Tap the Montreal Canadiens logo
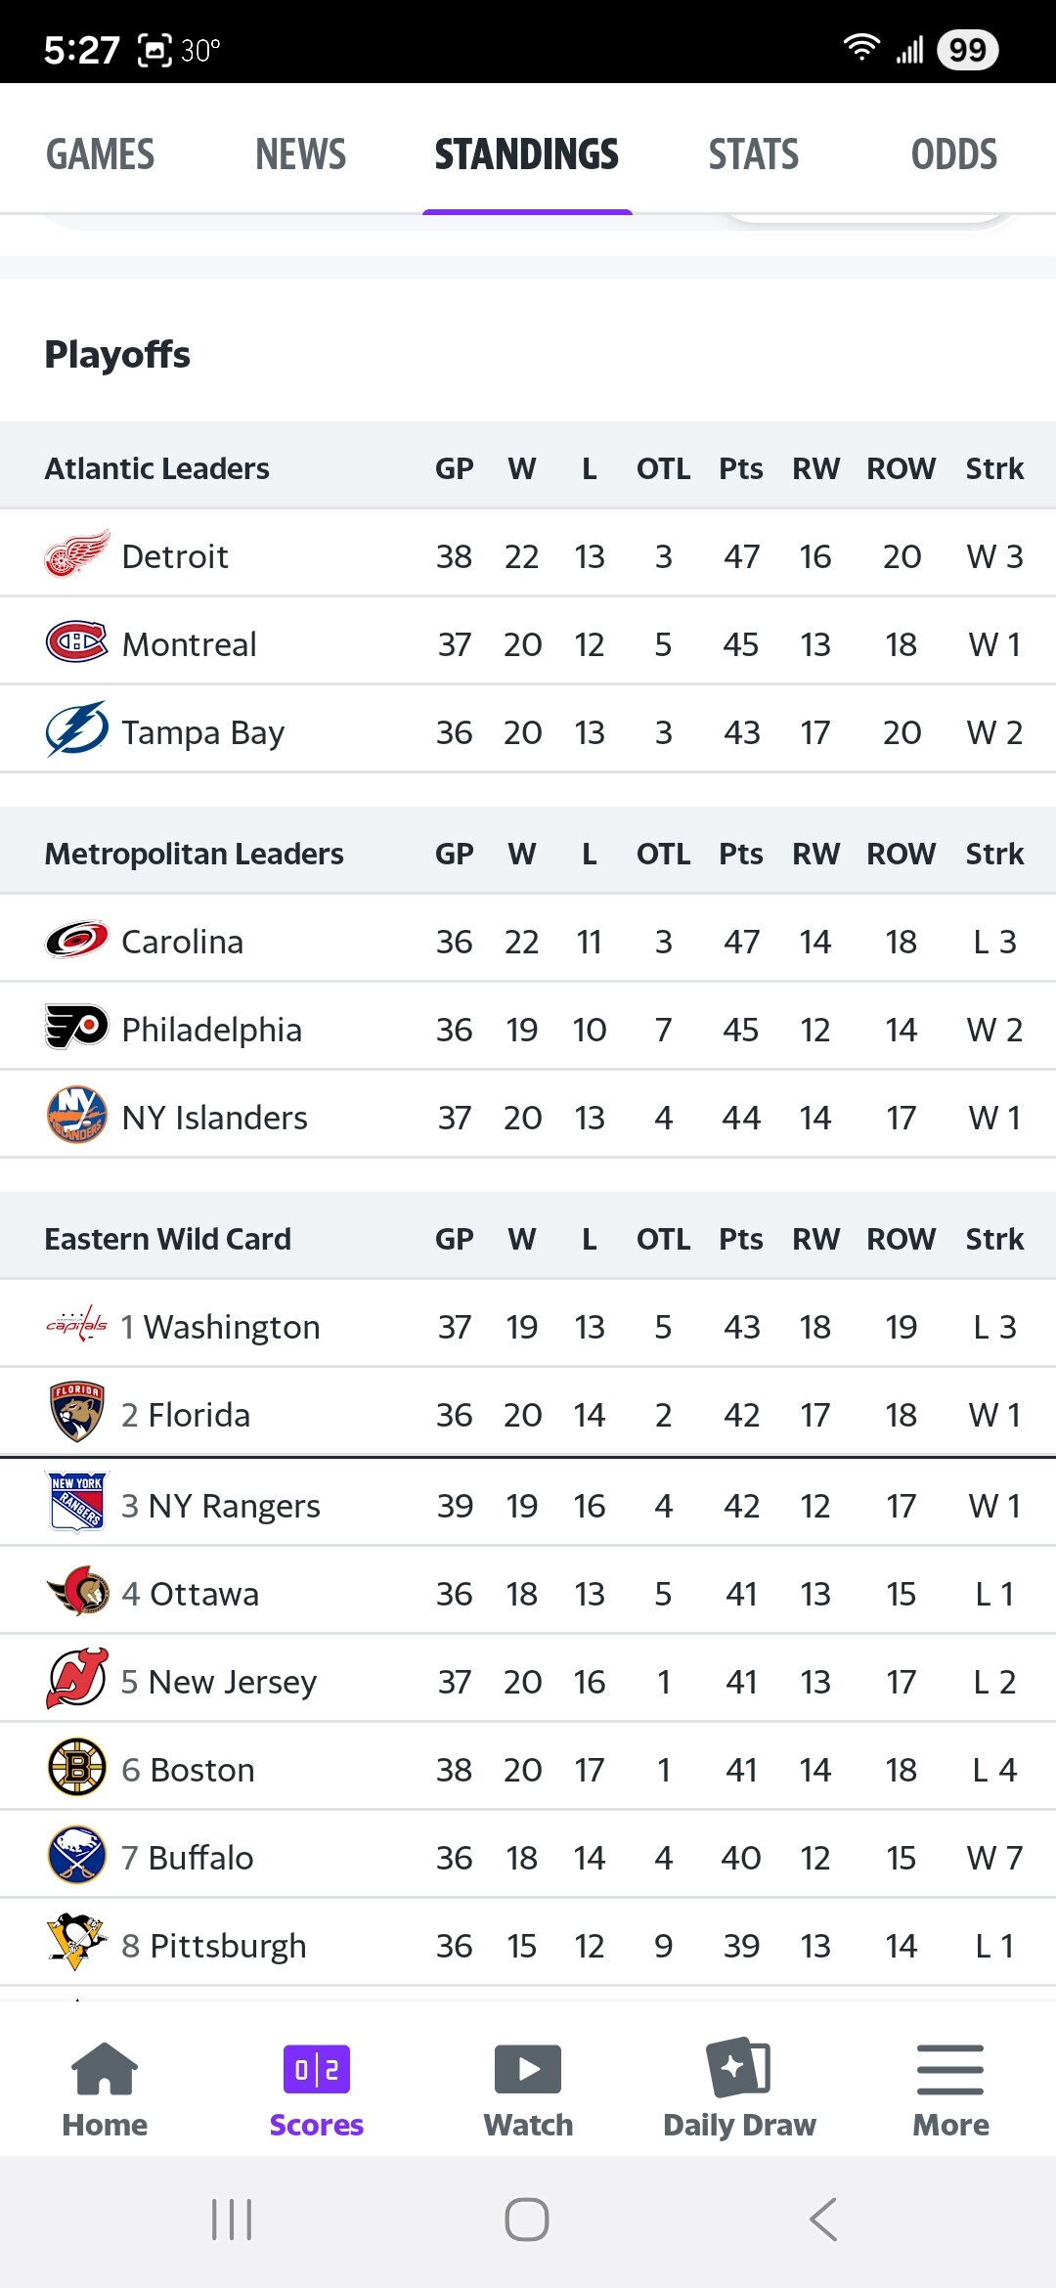 pyautogui.click(x=76, y=642)
